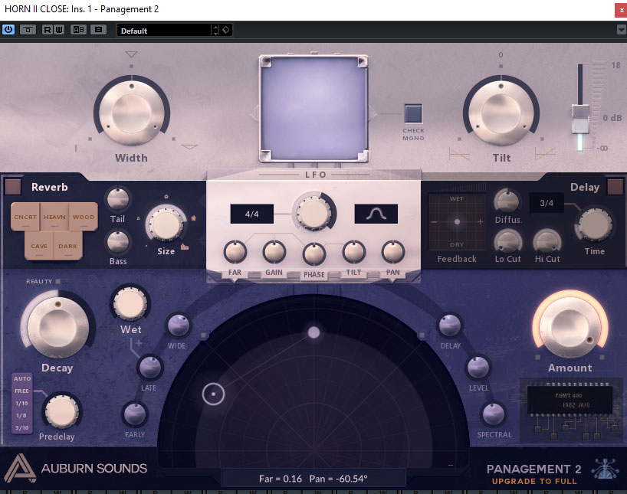This screenshot has width=627, height=494.
Task: Select the WOOD reverb type
Action: tap(84, 217)
